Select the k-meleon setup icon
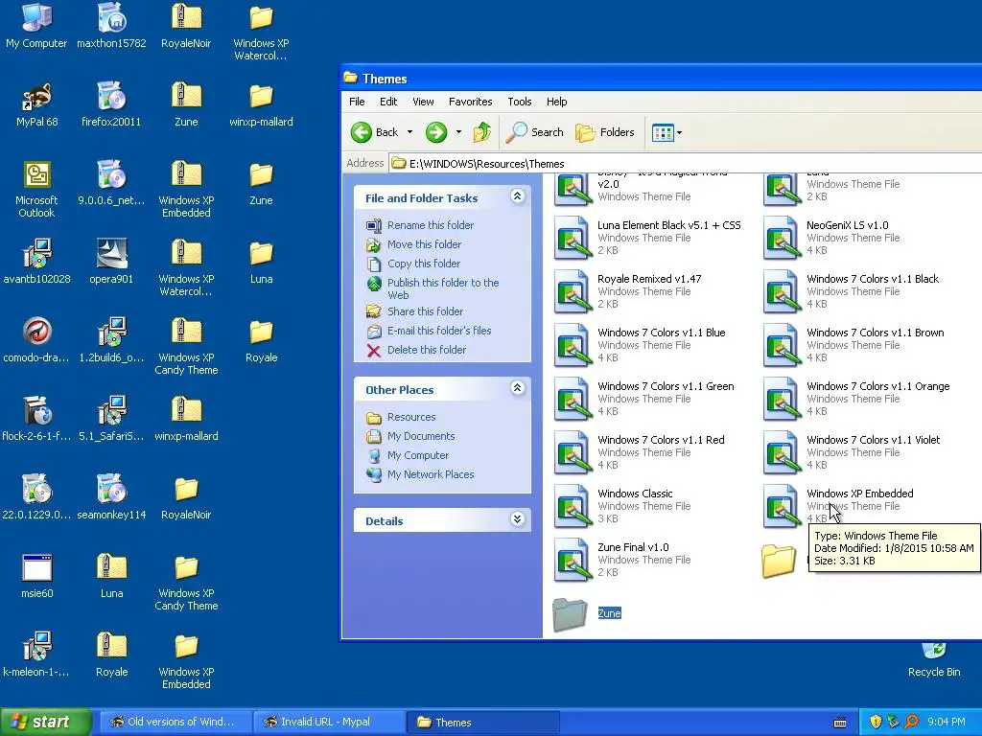This screenshot has width=982, height=736. [x=37, y=655]
